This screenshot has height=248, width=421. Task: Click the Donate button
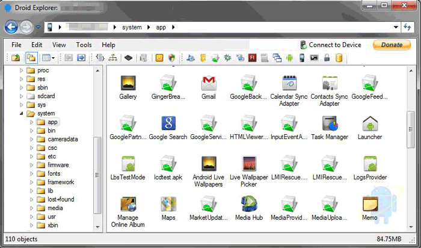[392, 45]
